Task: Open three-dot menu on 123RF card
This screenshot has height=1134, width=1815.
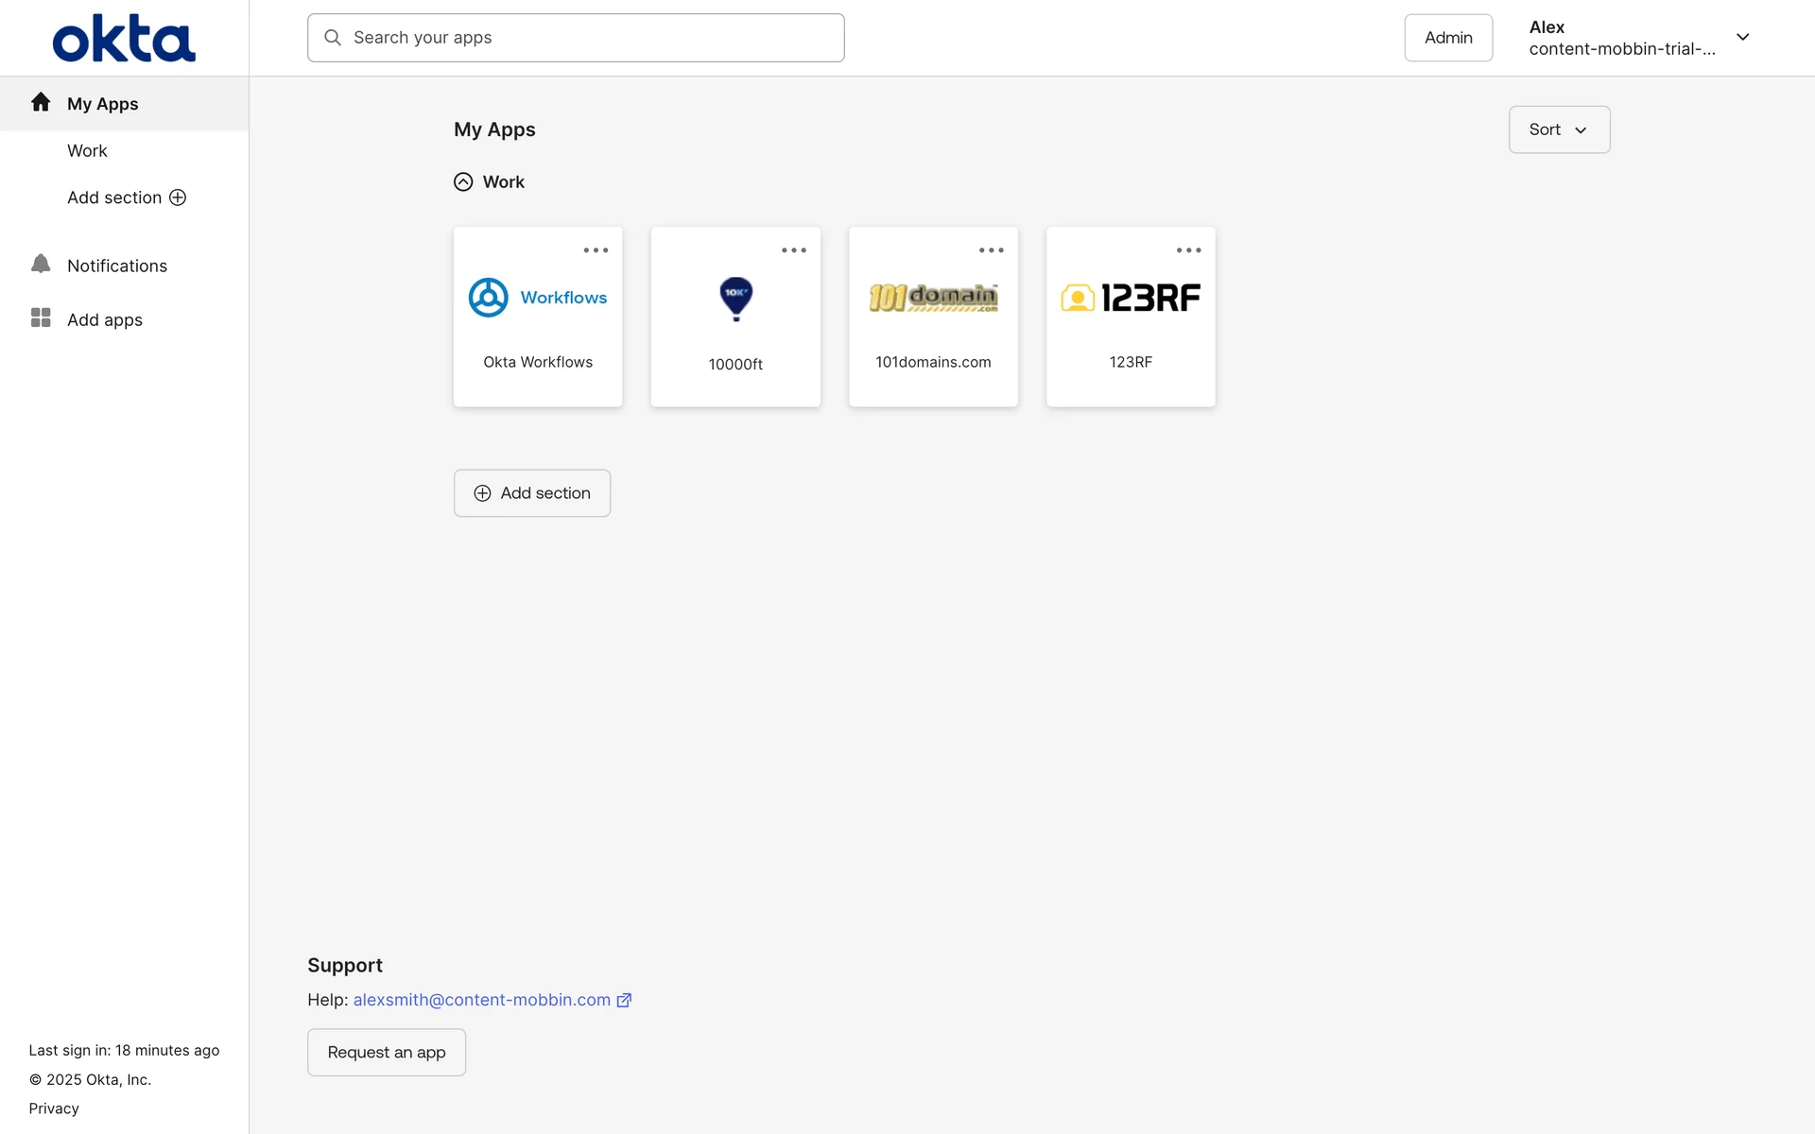Action: coord(1188,250)
